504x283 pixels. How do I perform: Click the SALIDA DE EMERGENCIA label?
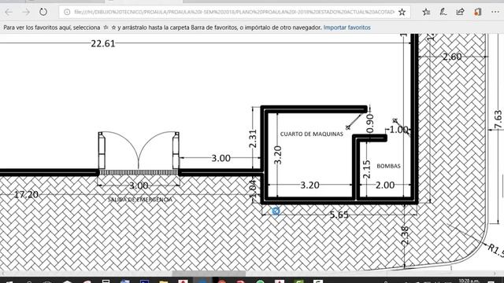click(x=140, y=200)
